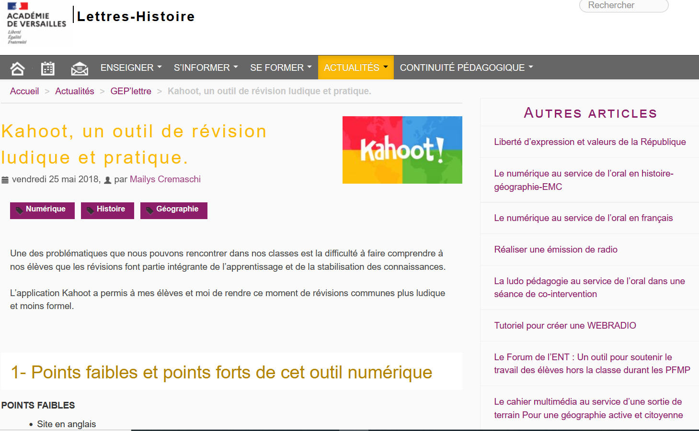
Task: Open CONTINUITÉ PÉDAGOGIQUE menu
Action: pos(466,67)
